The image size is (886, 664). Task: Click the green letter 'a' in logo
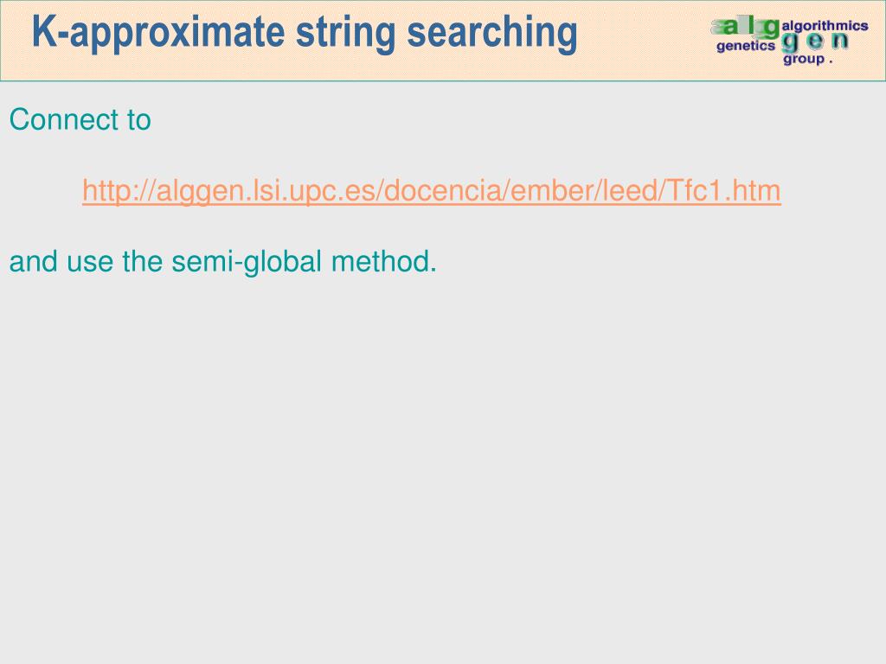(730, 29)
